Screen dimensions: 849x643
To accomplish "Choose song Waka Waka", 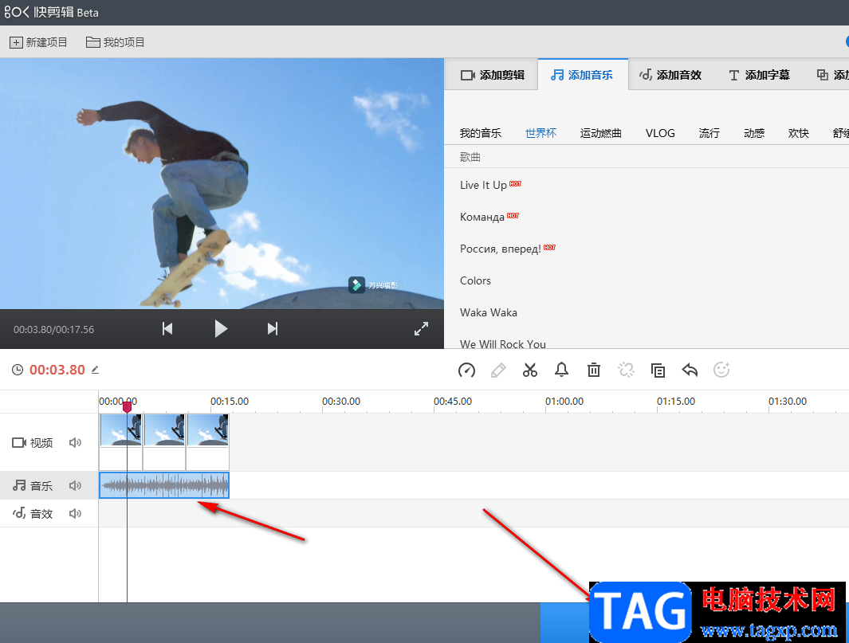I will [x=489, y=312].
